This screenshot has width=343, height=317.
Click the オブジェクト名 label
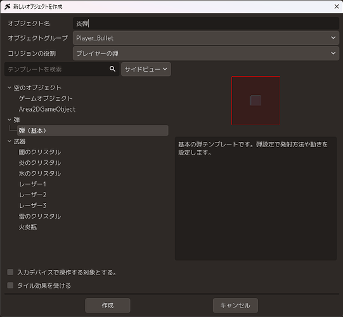[29, 23]
